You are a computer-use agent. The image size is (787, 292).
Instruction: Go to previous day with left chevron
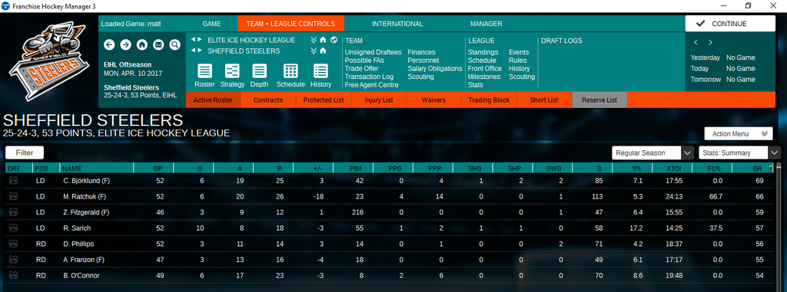click(x=696, y=43)
